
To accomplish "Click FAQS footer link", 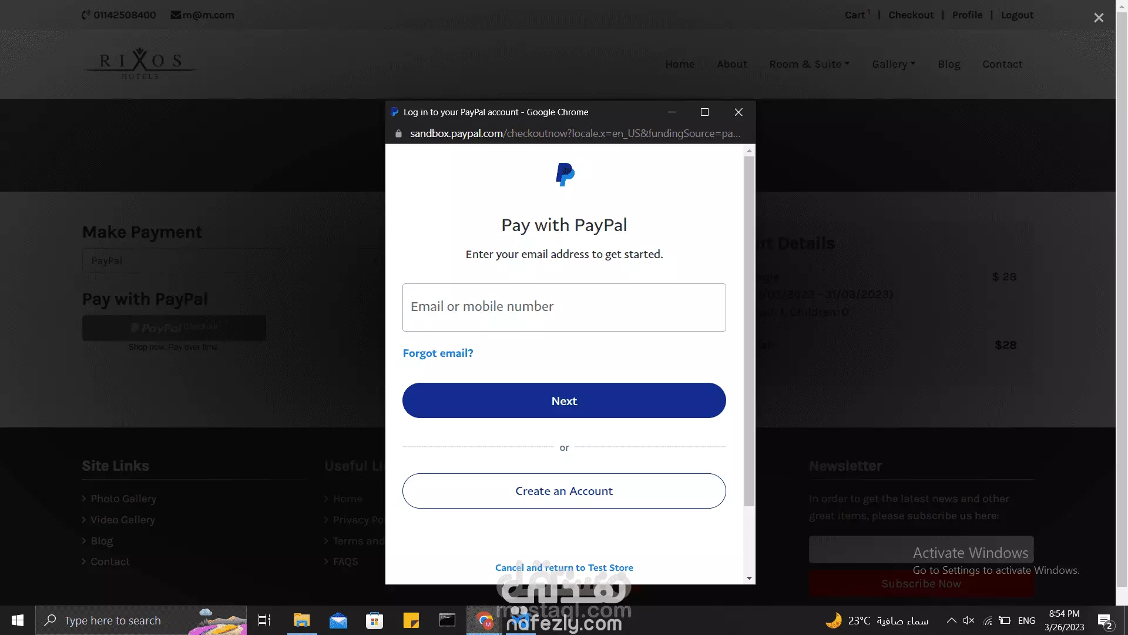I will [345, 562].
